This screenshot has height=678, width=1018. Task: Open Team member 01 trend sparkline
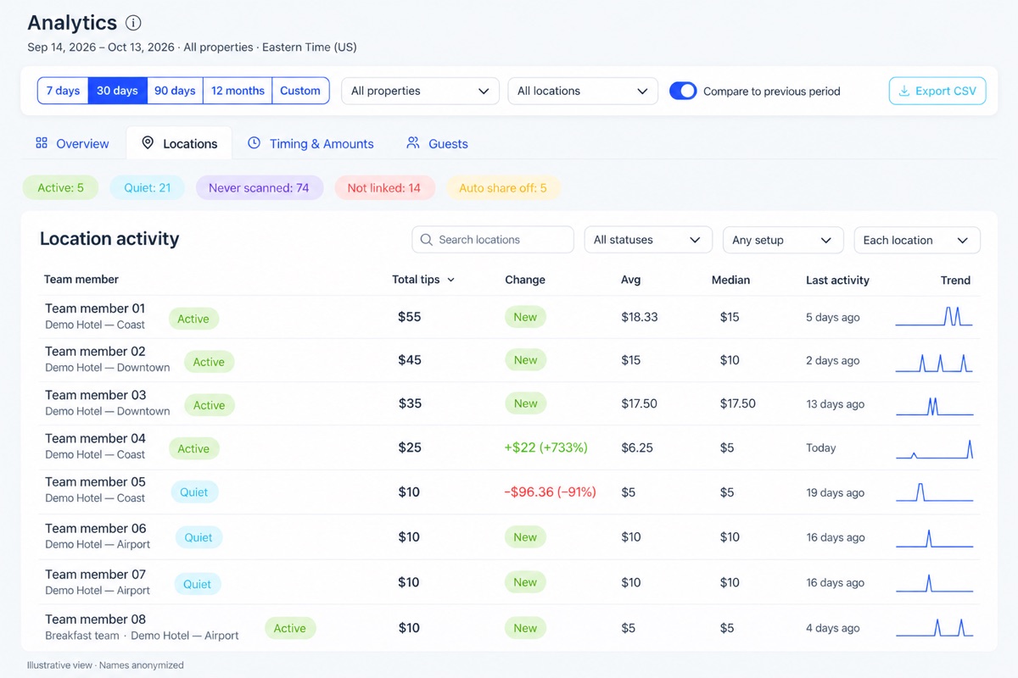[934, 317]
